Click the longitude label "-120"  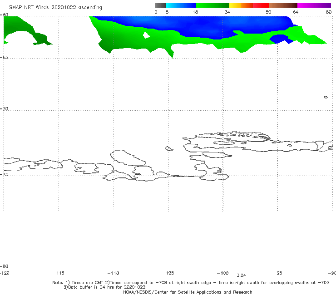[x=5, y=273]
